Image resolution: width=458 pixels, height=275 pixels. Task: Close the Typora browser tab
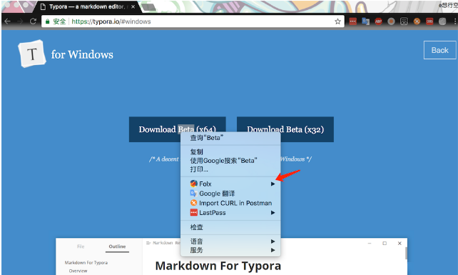click(133, 6)
